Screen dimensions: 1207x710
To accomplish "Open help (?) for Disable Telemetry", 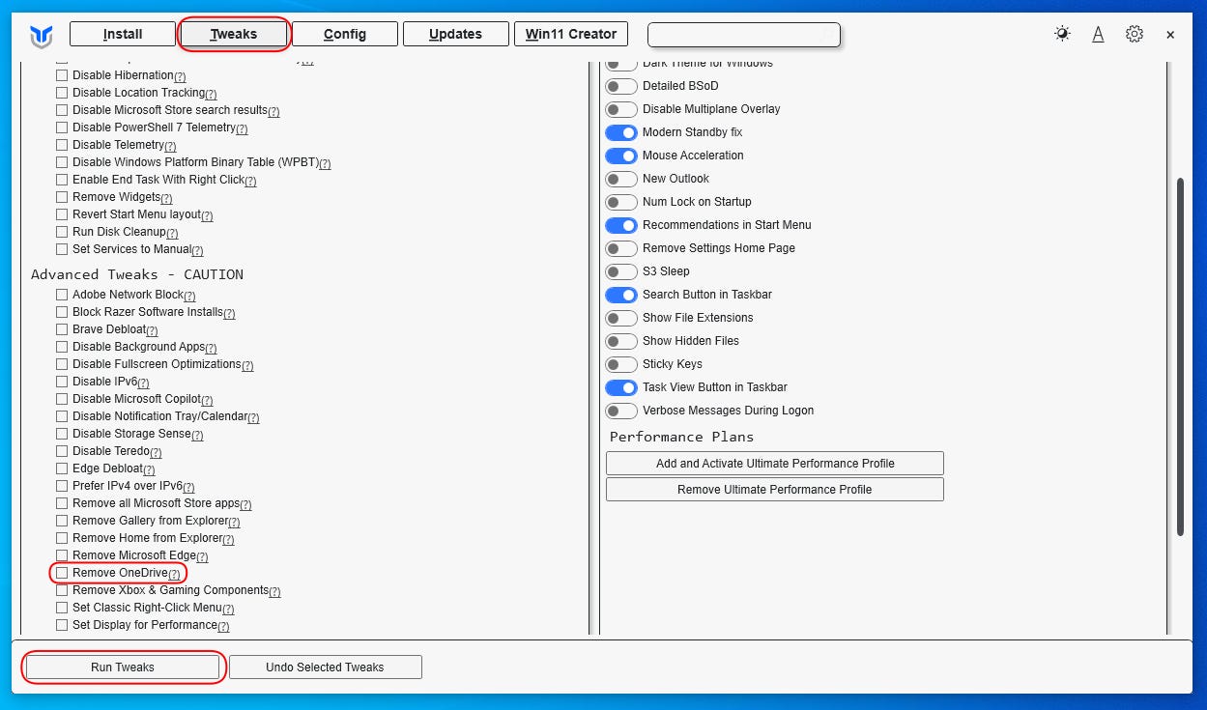I will click(169, 146).
